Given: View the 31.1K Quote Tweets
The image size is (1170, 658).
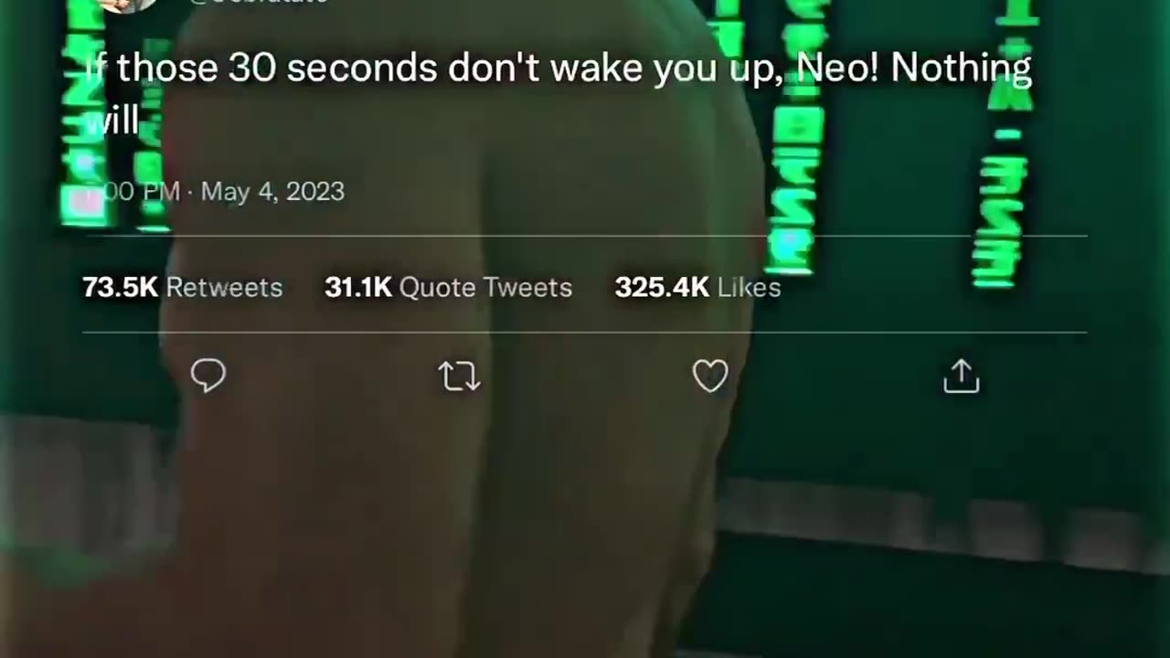Looking at the screenshot, I should pos(448,287).
